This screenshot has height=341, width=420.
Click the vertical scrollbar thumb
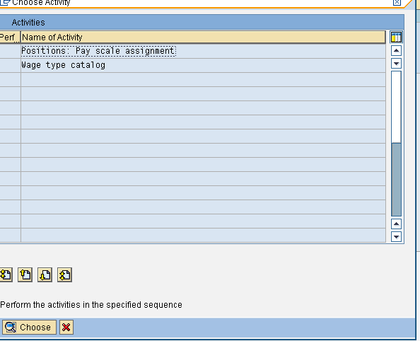click(x=396, y=180)
